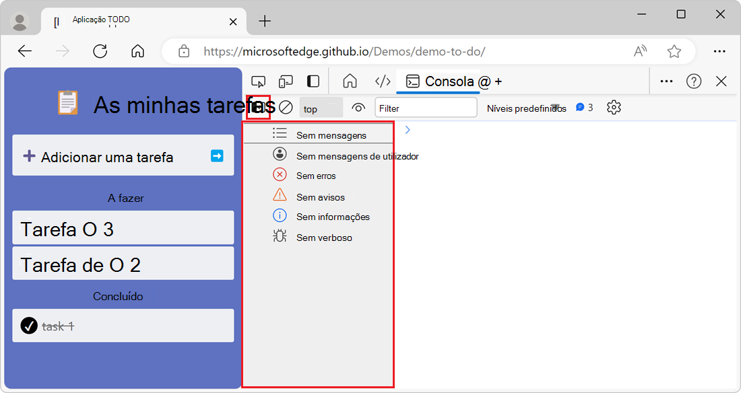Click the console Filter text box
741x393 pixels.
(x=426, y=108)
